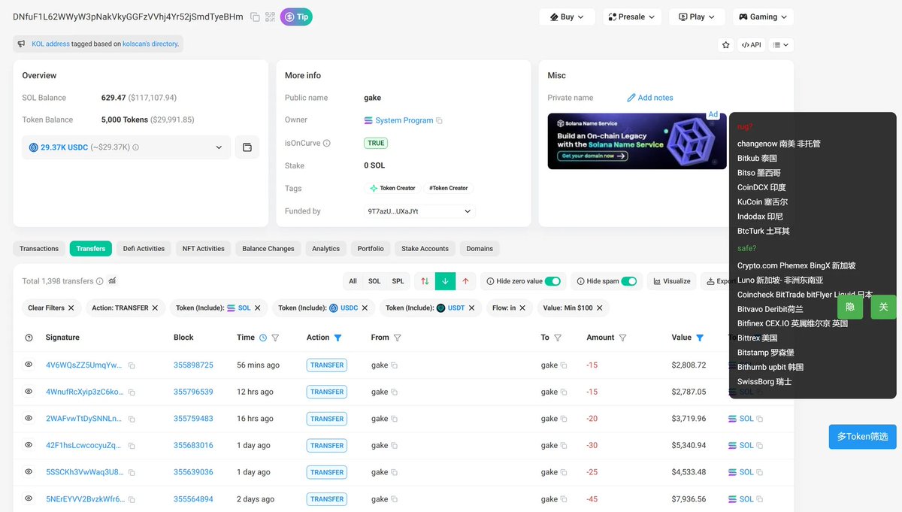902x512 pixels.
Task: Select the outflow up-arrow filter
Action: coord(465,281)
